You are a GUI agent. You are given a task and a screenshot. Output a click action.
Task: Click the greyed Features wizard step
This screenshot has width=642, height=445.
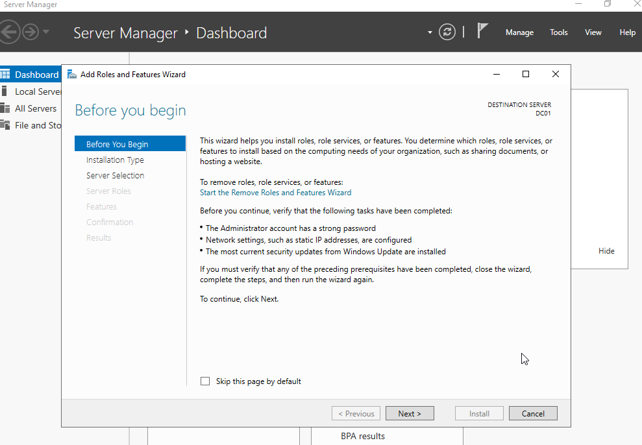(101, 206)
